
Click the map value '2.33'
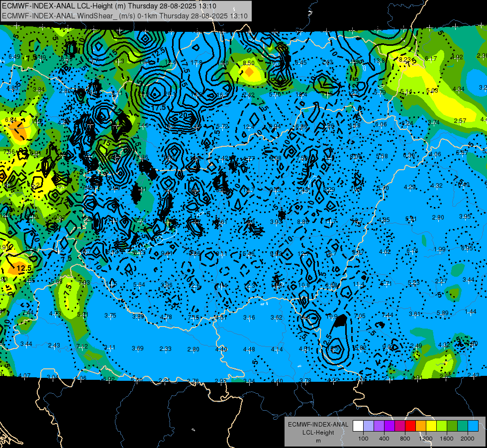(x=166, y=349)
